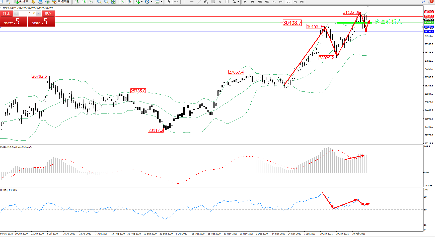Viewport: 435px width, 237px height.
Task: Toggle the AutoTrading (自动交易) button
Action: tap(61, 2)
